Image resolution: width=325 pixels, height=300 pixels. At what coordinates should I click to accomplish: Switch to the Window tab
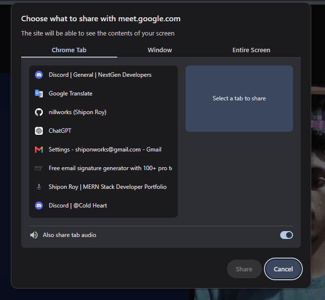[160, 50]
